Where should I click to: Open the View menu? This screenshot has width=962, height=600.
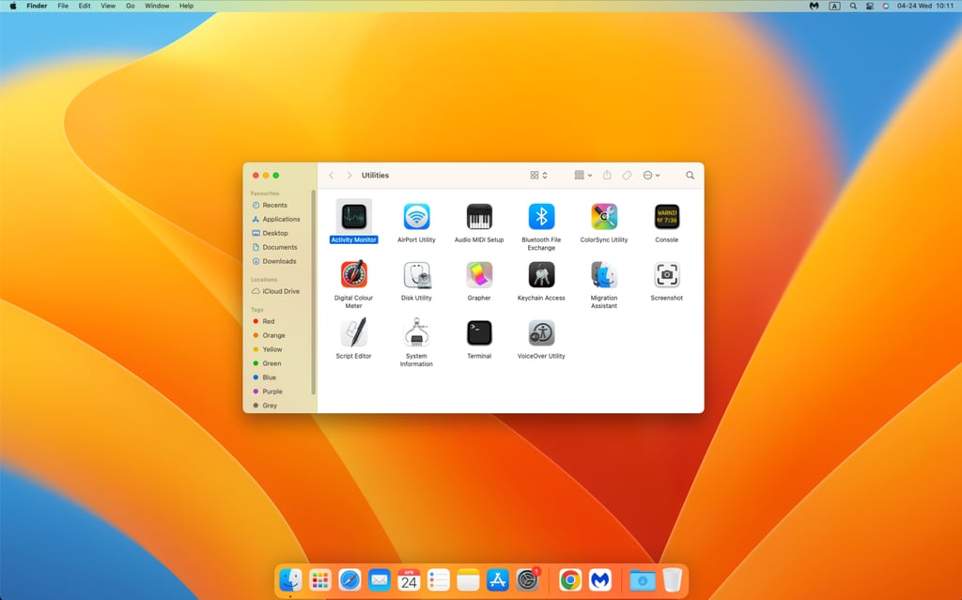pos(108,6)
